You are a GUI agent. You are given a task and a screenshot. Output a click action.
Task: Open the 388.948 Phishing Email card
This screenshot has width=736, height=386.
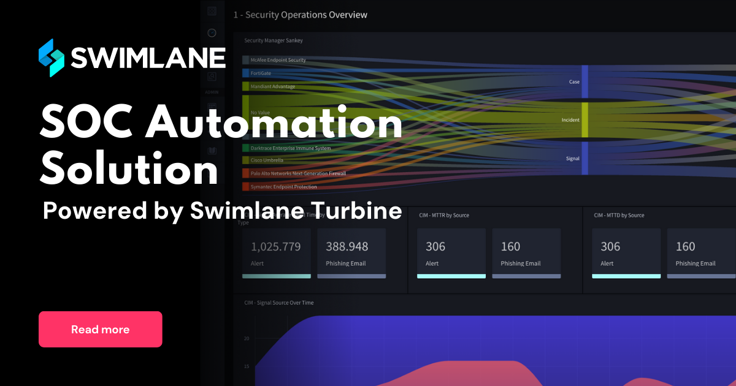coord(351,254)
